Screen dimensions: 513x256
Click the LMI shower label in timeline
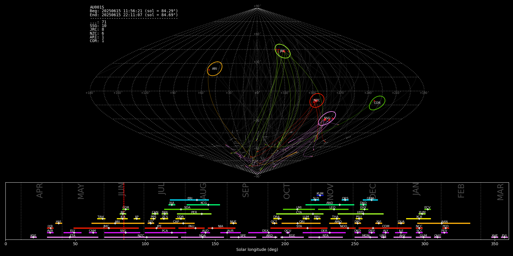tap(299, 208)
